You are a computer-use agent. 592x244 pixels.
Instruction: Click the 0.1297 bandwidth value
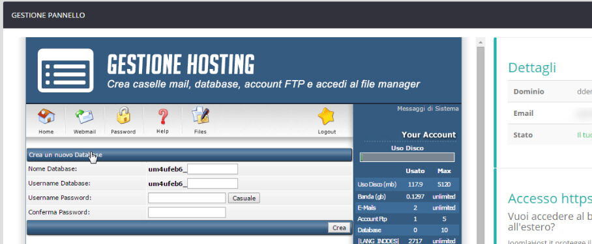pyautogui.click(x=415, y=197)
